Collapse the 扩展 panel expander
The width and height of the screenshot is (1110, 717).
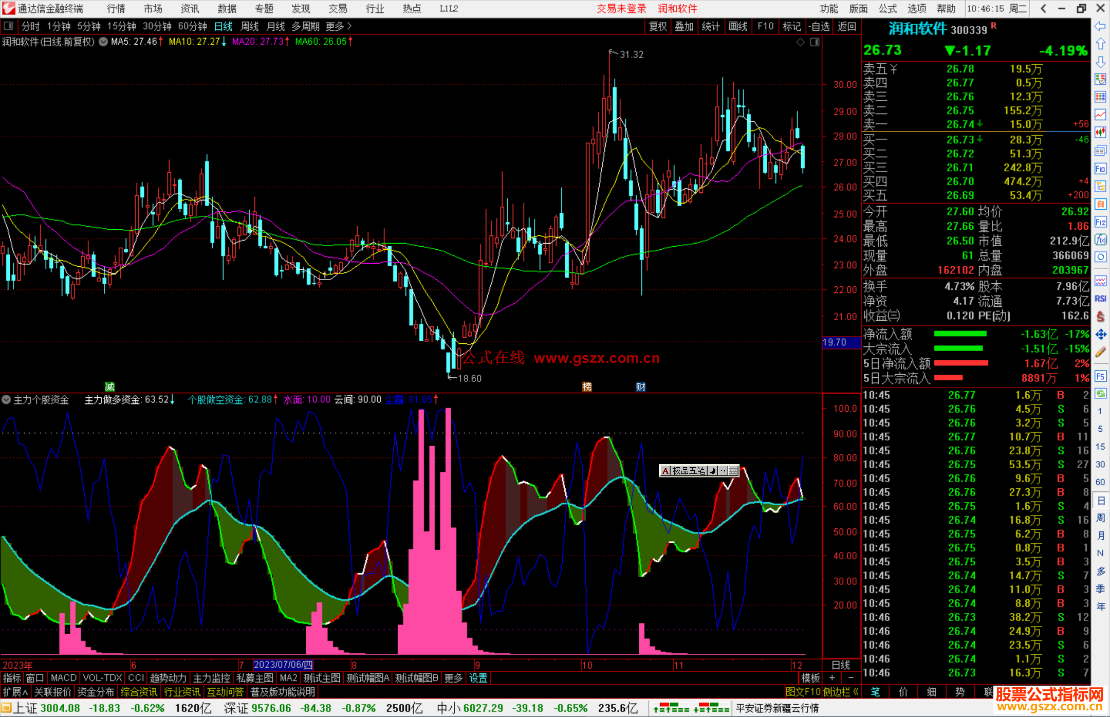point(15,692)
